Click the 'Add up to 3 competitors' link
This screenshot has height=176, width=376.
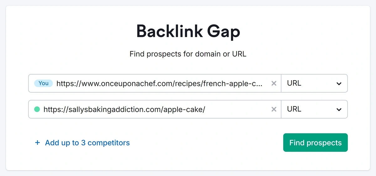[87, 143]
